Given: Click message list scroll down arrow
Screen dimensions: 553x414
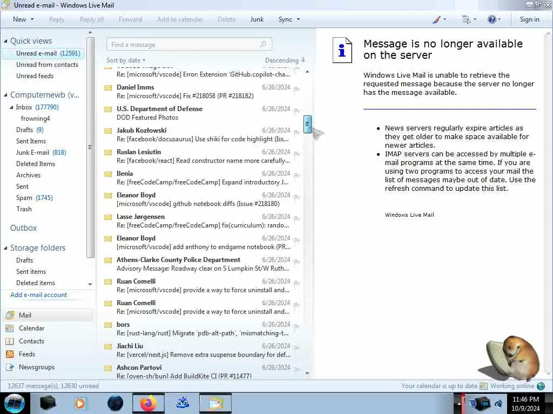Looking at the screenshot, I should click(x=307, y=373).
